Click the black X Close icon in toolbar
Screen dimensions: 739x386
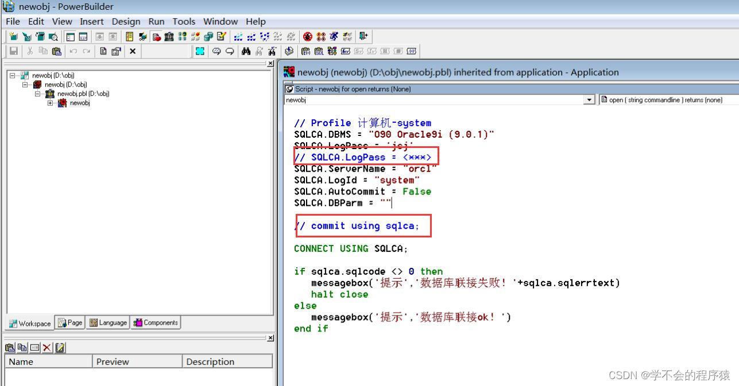pyautogui.click(x=132, y=51)
